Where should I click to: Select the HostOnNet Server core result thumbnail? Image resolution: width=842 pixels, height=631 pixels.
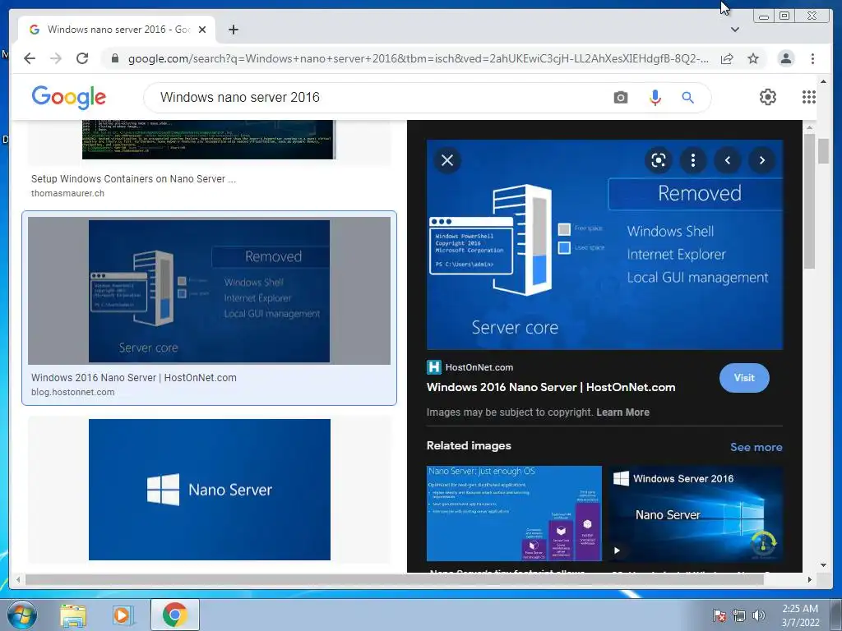point(209,291)
